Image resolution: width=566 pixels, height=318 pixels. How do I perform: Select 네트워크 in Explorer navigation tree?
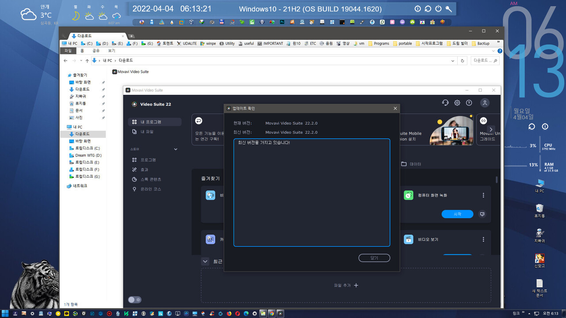pyautogui.click(x=77, y=186)
